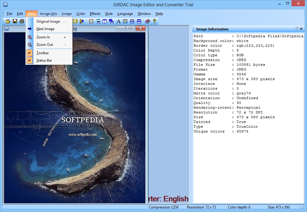The width and height of the screenshot is (307, 212).
Task: Click the 'rgb(223,223,223)' border color value
Action: tap(255, 46)
